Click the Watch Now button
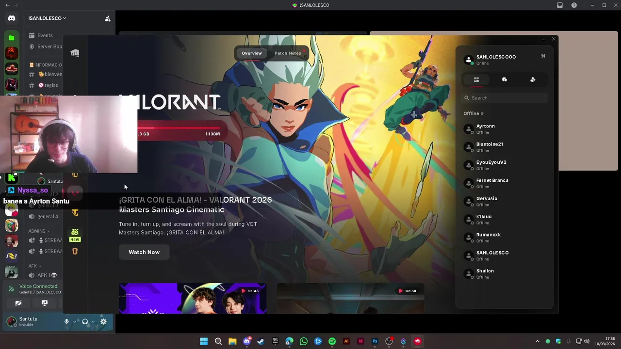 point(144,252)
